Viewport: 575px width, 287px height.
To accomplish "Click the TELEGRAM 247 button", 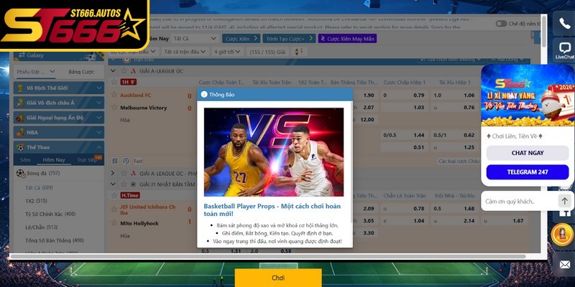I will pyautogui.click(x=528, y=172).
